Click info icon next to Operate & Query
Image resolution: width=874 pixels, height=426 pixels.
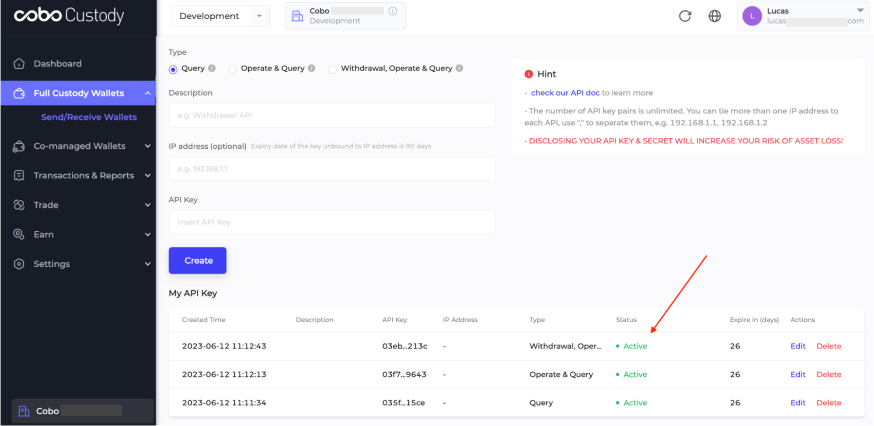click(x=311, y=68)
